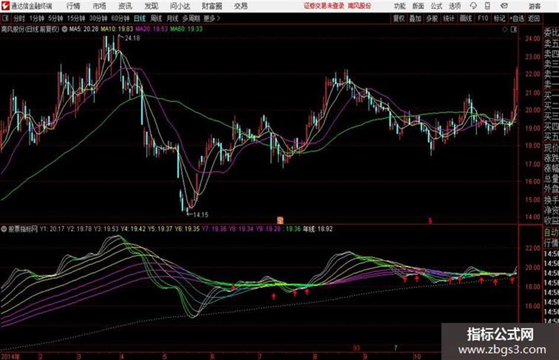Screen dimensions: 559x360
Task: Open the 交易 menu
Action: pyautogui.click(x=241, y=6)
